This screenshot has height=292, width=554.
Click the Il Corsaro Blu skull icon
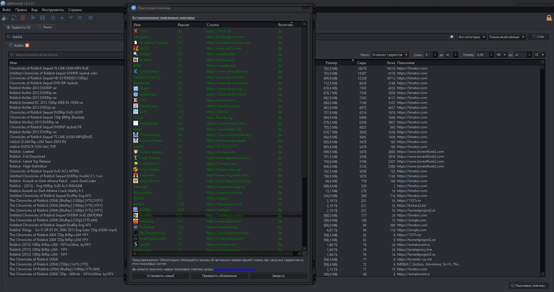136,135
